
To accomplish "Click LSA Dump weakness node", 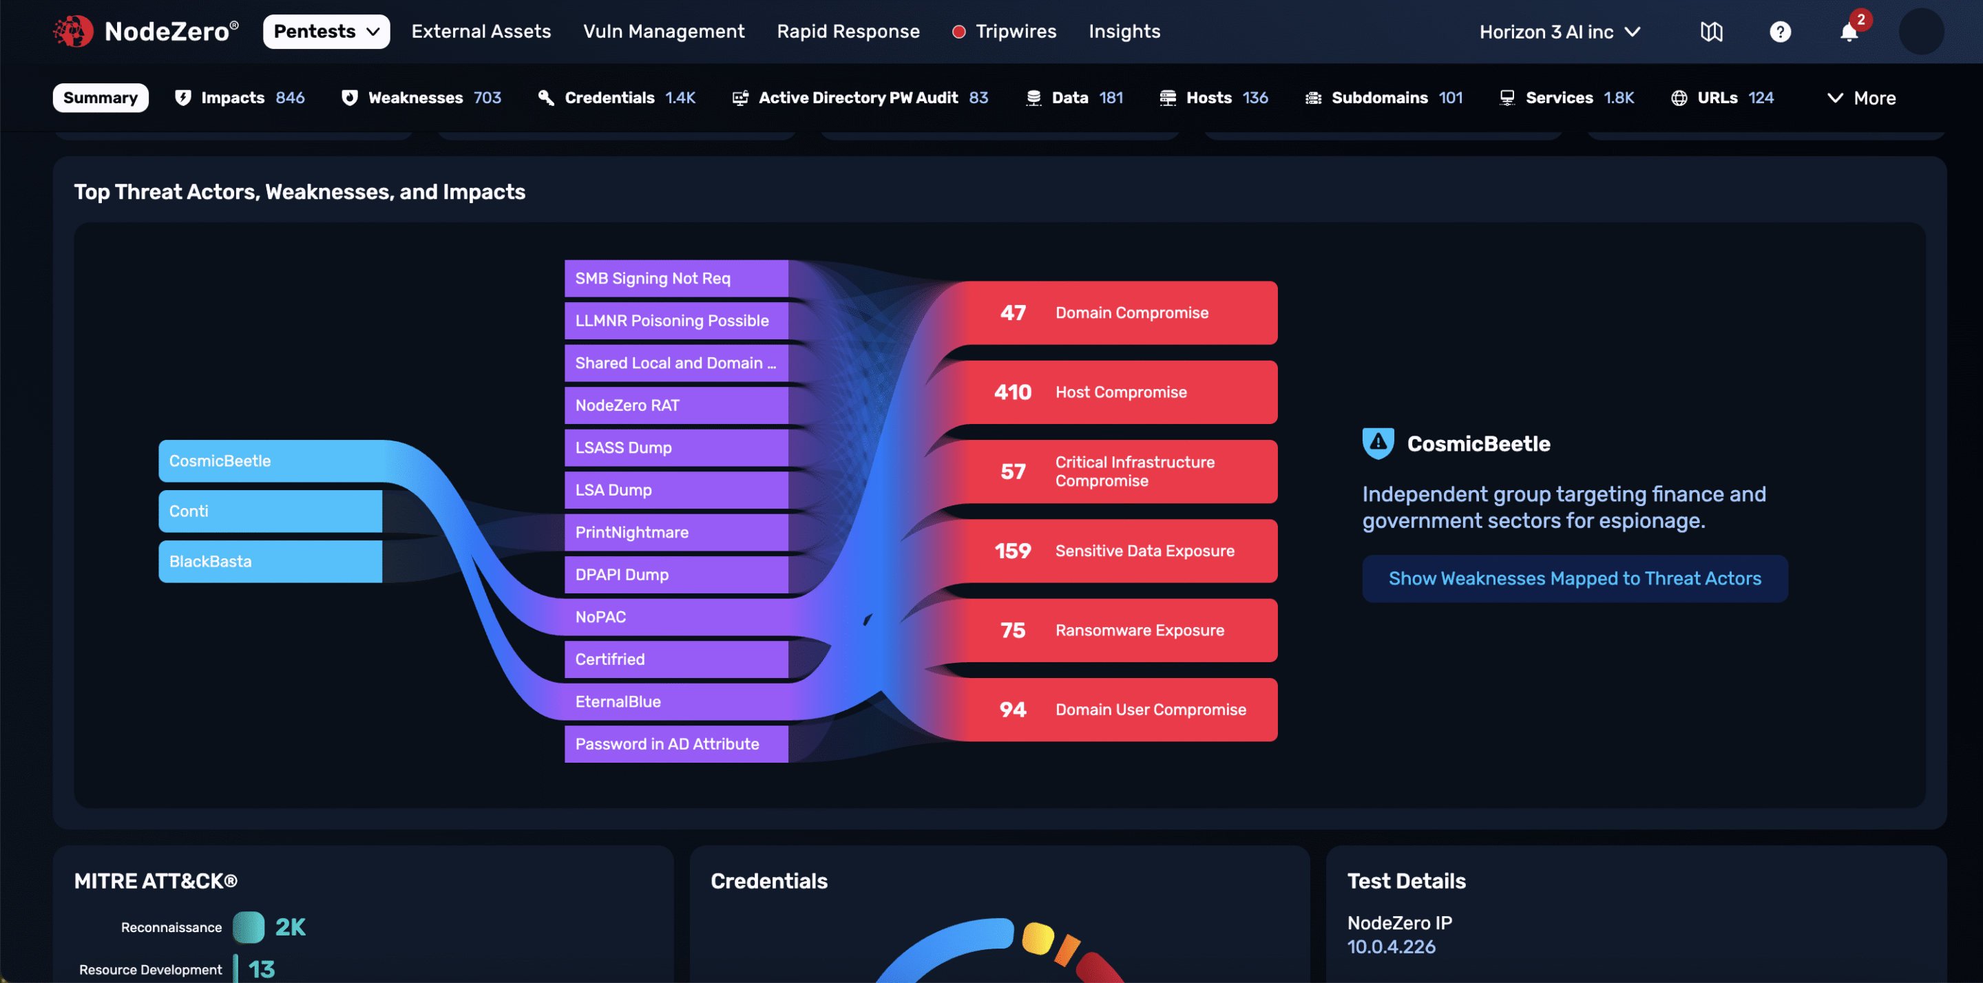I will [x=676, y=489].
